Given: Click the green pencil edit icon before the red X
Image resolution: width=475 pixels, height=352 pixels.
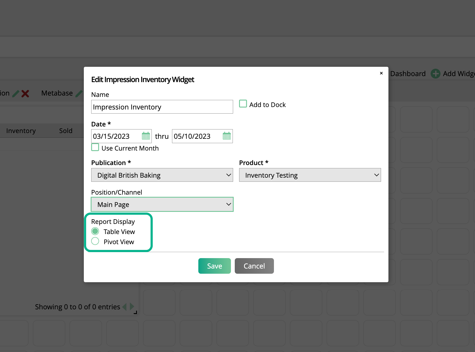Looking at the screenshot, I should click(16, 94).
